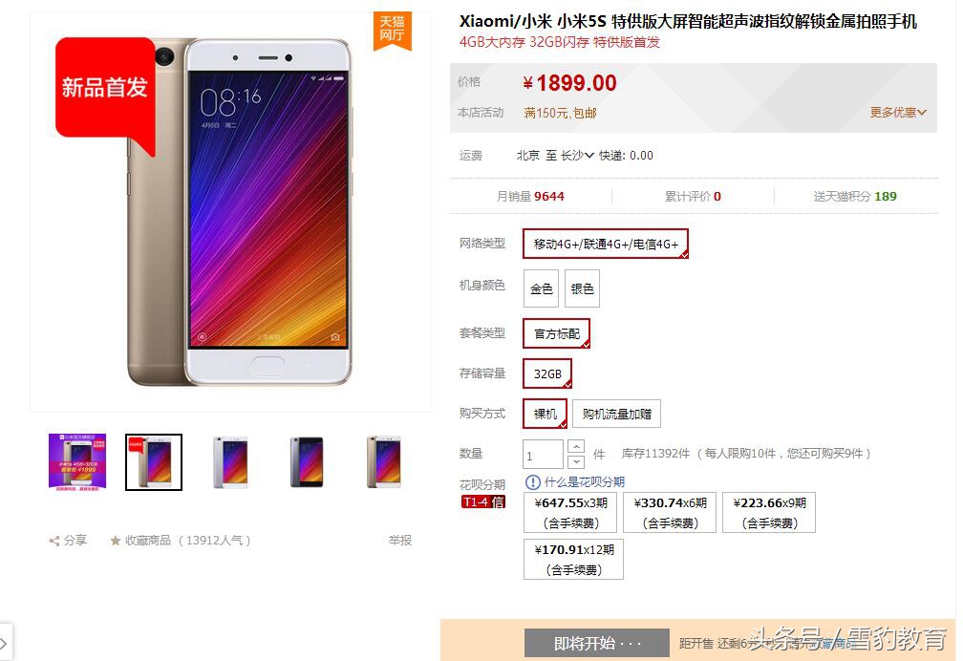Expand the 更多优惠 dropdown
The image size is (963, 661).
[898, 113]
